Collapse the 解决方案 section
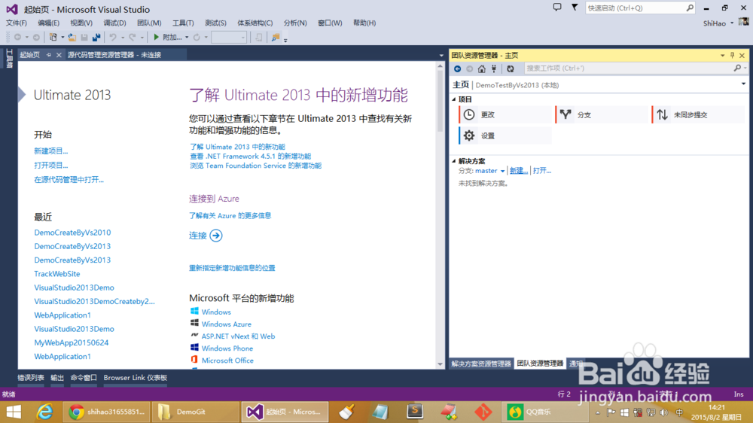This screenshot has height=423, width=753. tap(454, 161)
